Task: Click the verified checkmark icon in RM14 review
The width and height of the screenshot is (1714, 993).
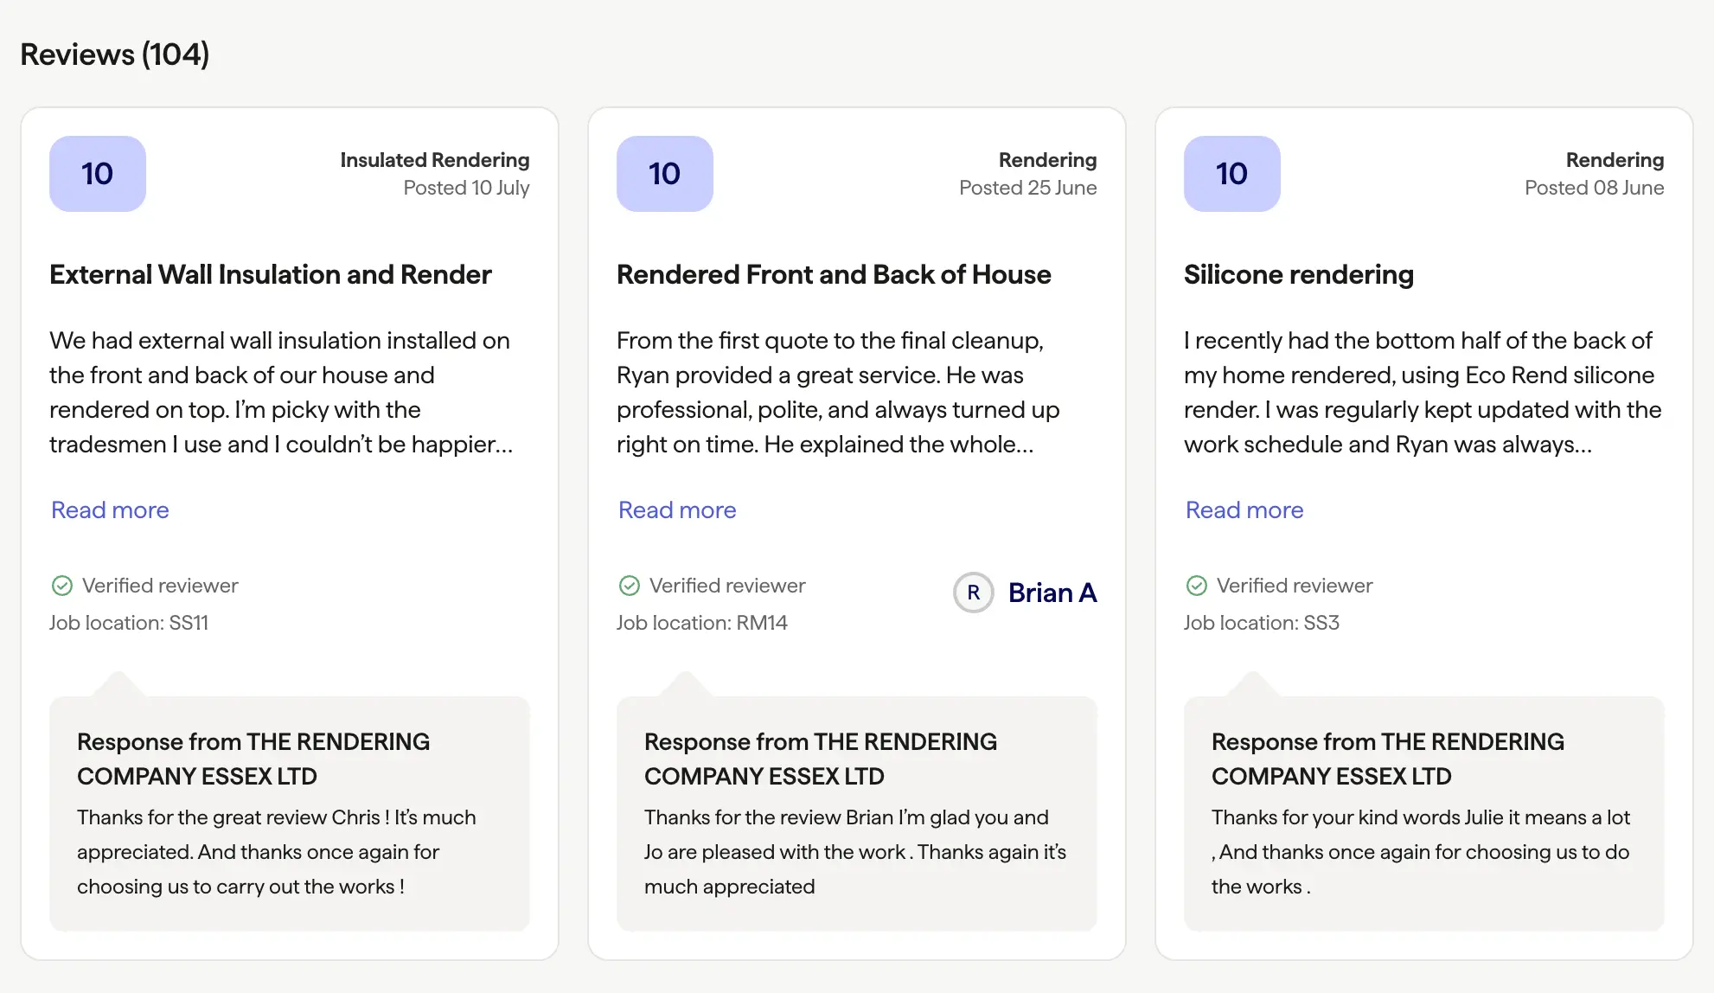Action: 630,586
